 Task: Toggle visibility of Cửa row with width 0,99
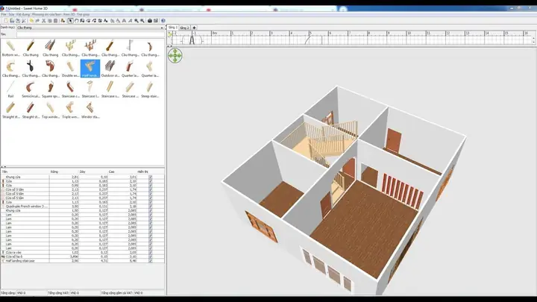(151, 185)
